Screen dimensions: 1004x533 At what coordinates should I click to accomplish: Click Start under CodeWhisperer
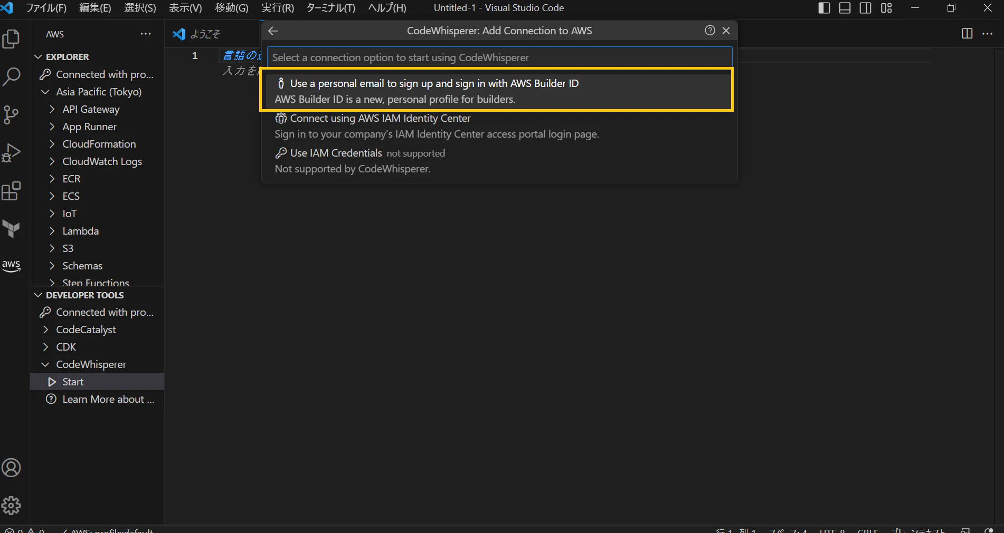pyautogui.click(x=73, y=382)
